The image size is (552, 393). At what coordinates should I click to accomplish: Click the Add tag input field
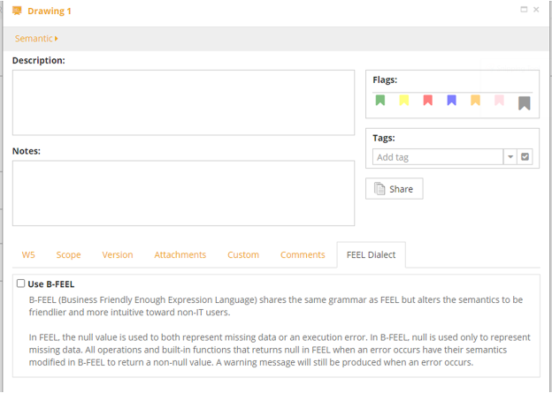(438, 157)
